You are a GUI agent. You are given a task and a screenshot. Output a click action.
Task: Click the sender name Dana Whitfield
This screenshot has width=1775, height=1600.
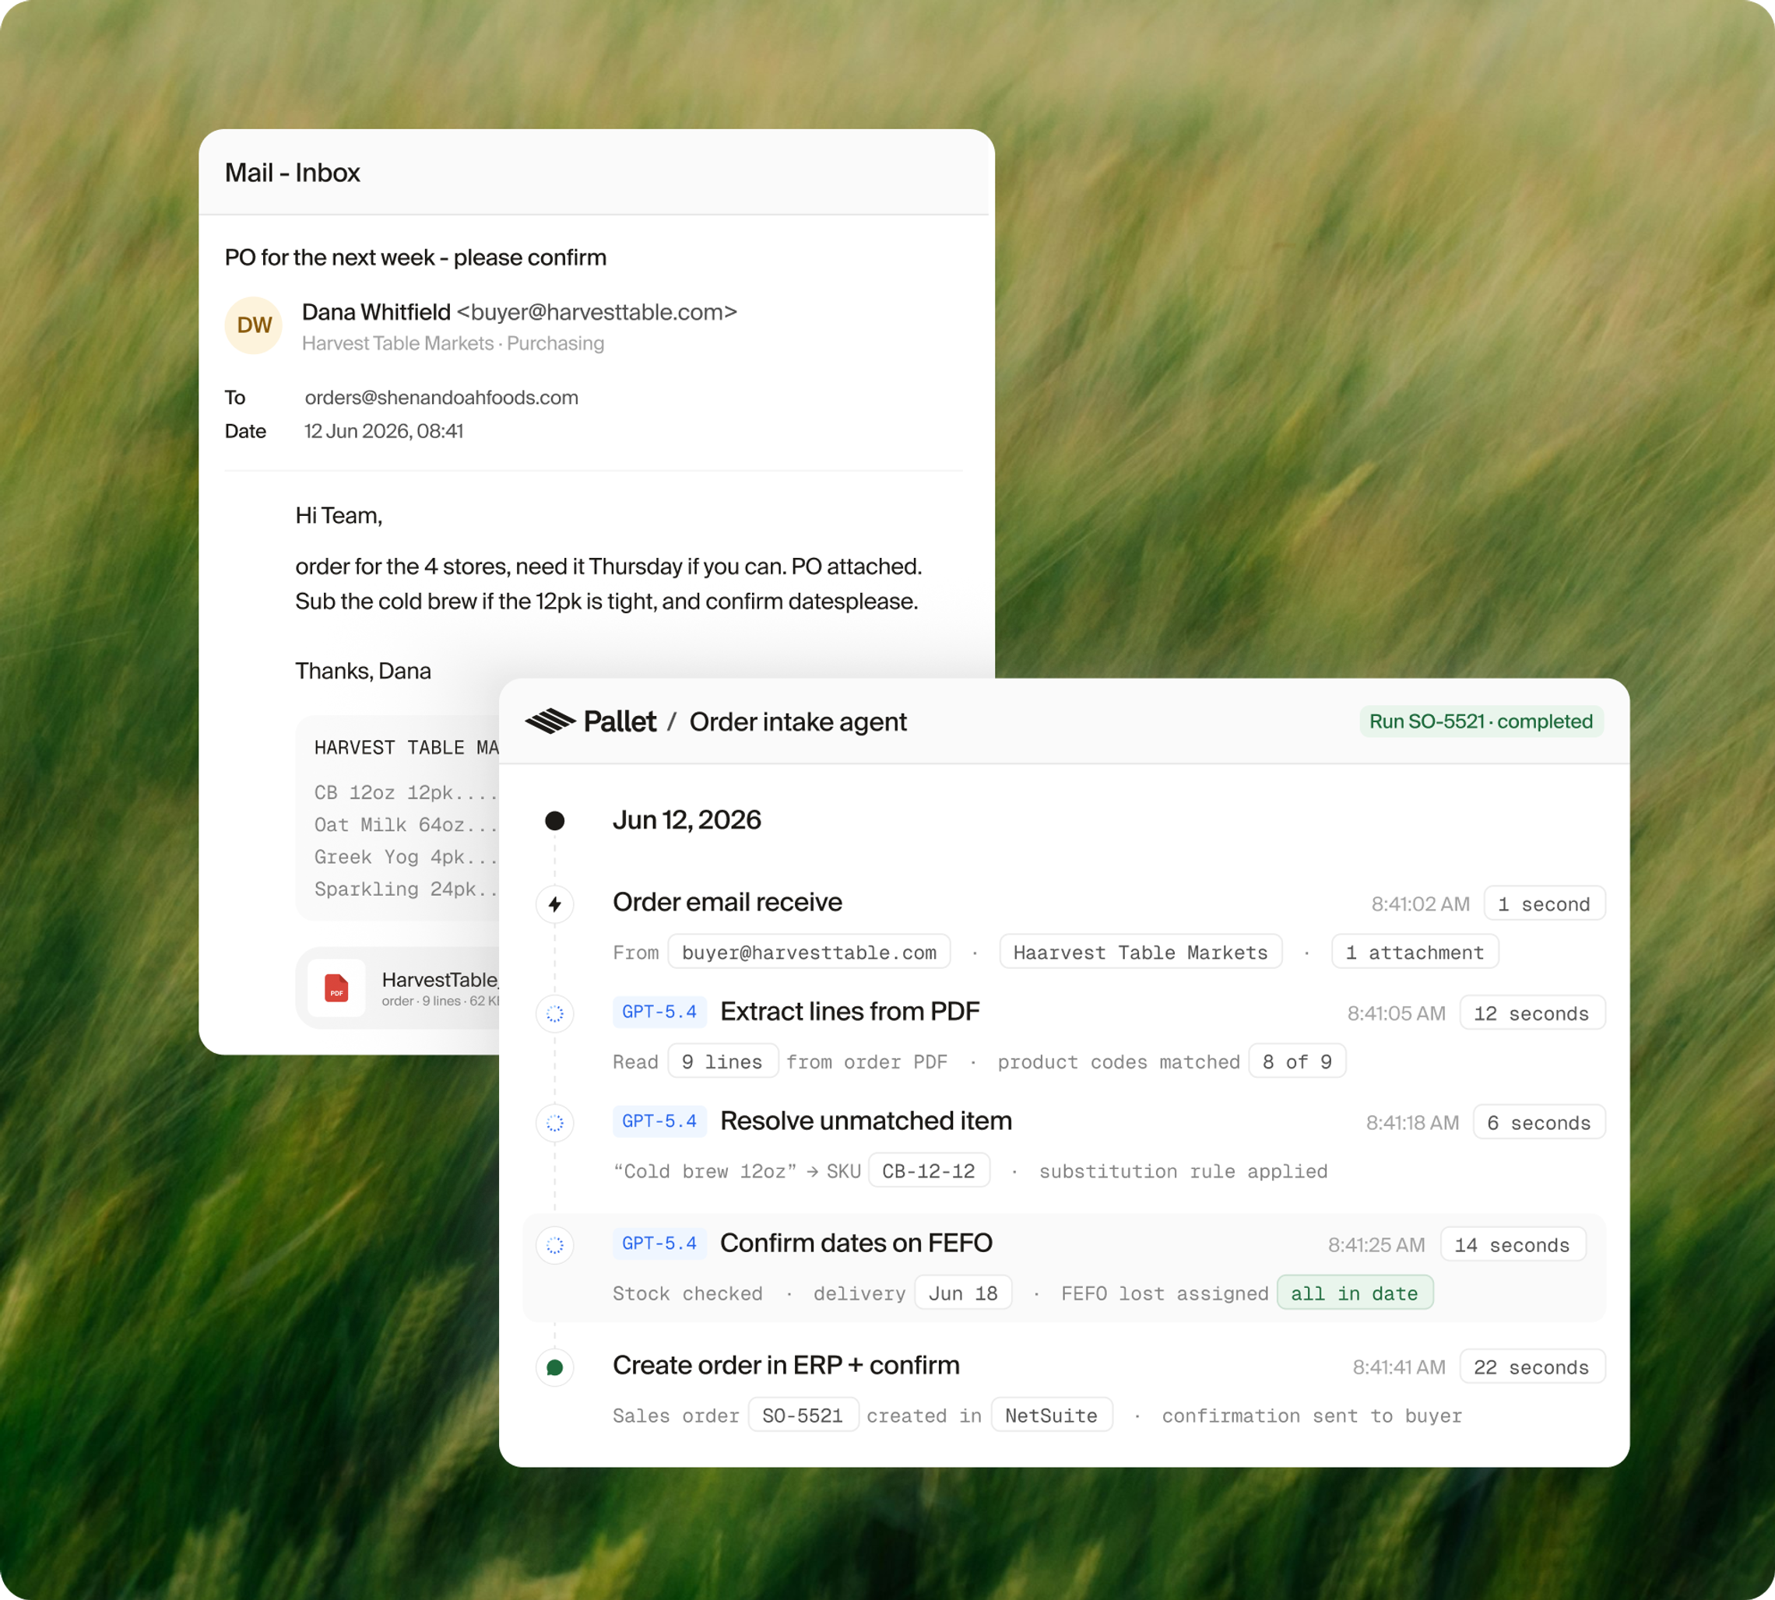(377, 312)
